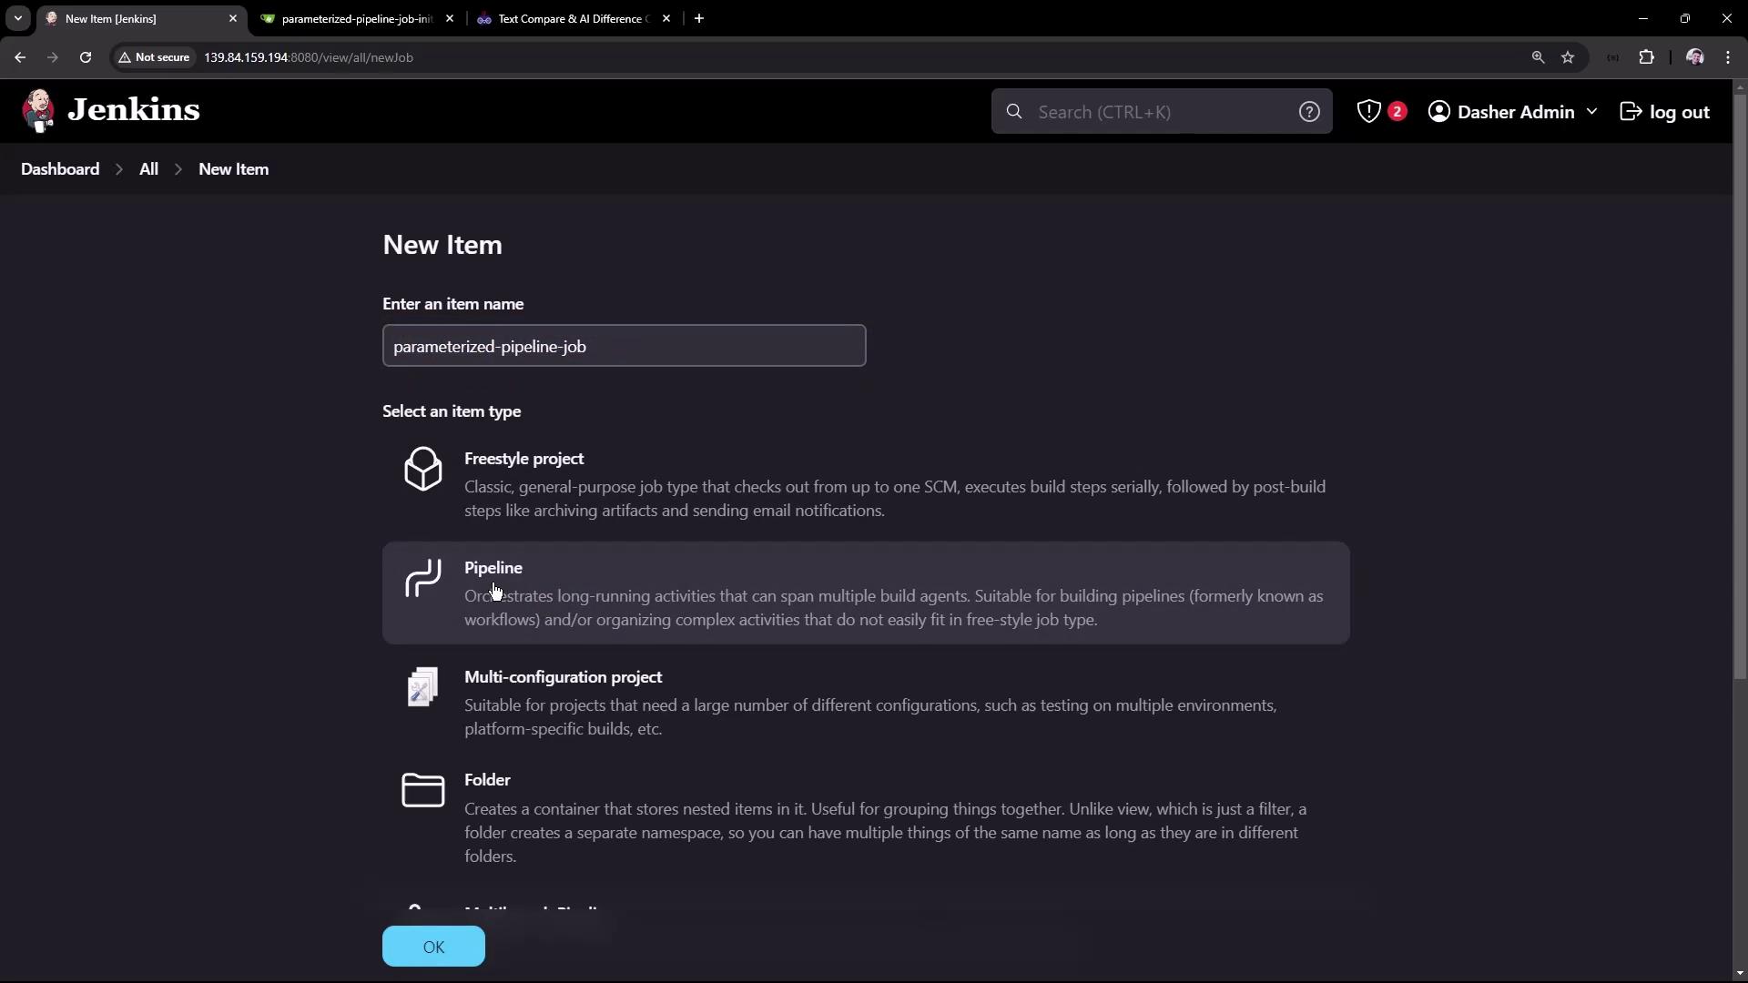Expand the Dashboard breadcrumb chevron

[x=119, y=169]
